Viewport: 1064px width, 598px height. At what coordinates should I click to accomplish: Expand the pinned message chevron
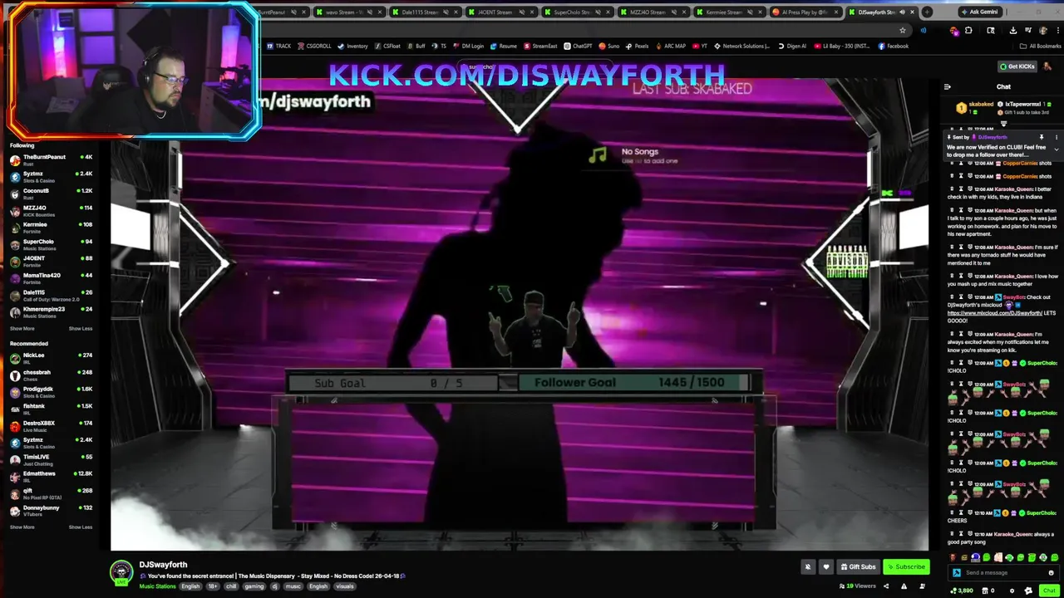point(1057,150)
